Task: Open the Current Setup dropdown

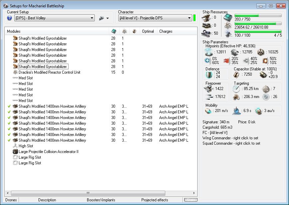Action: [54, 18]
